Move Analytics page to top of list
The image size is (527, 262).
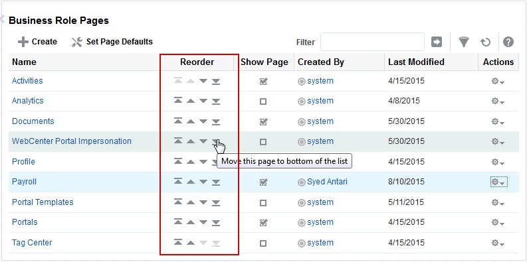(x=178, y=101)
